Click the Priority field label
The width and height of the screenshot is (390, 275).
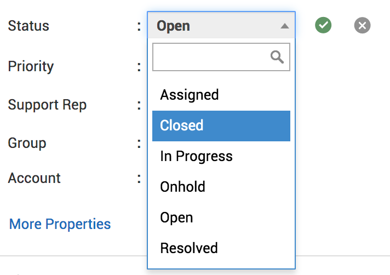coord(31,67)
